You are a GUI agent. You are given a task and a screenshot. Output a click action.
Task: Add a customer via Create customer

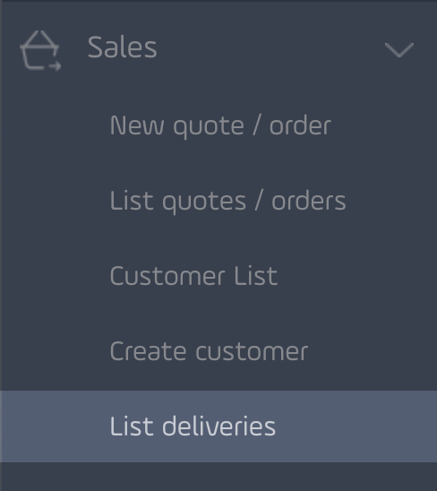[210, 351]
